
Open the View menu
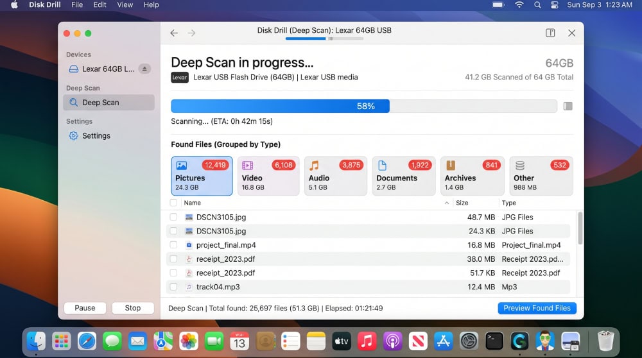pos(125,5)
